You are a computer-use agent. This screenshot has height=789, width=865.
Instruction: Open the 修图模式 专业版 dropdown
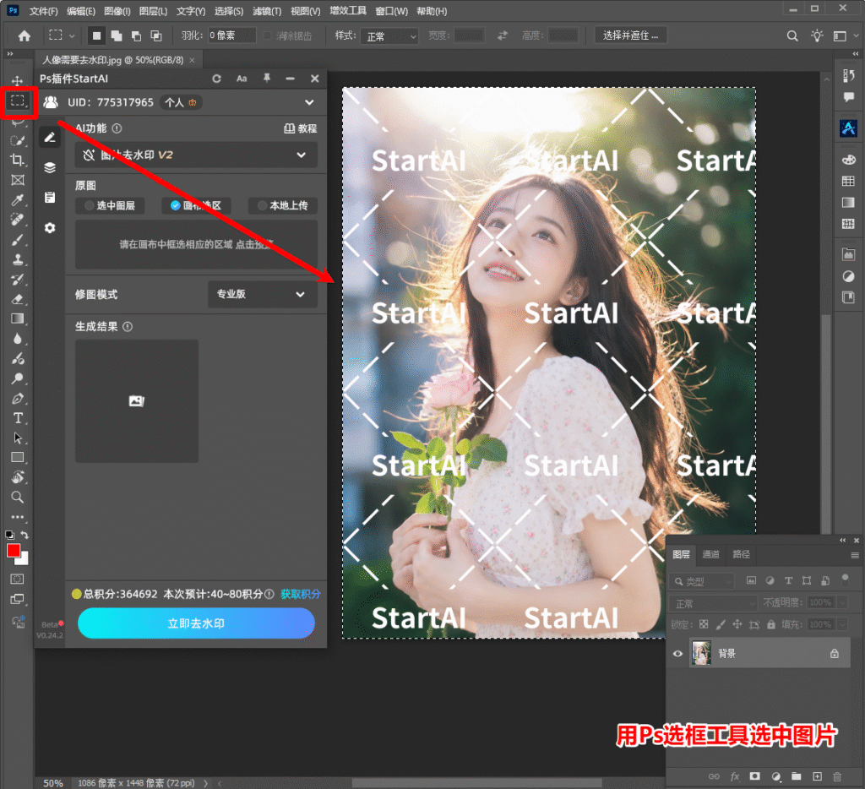[x=263, y=294]
